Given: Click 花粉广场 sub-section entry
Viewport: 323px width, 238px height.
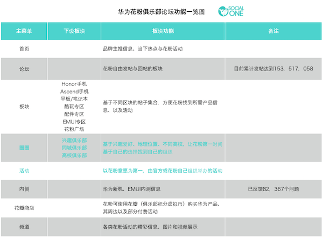Looking at the screenshot, I should pyautogui.click(x=74, y=129).
